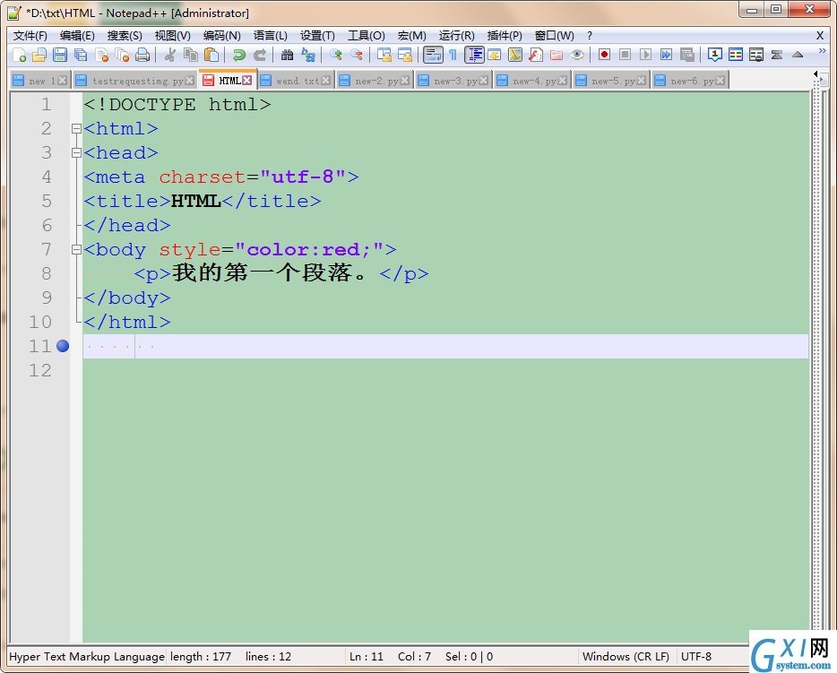The width and height of the screenshot is (837, 673).
Task: Switch to the wend.txt tab
Action: pos(297,82)
